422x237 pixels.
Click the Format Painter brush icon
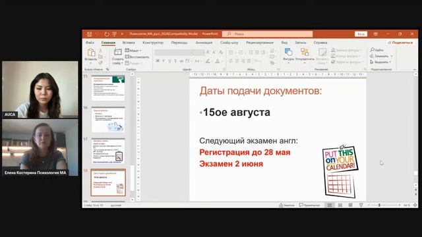coord(100,63)
